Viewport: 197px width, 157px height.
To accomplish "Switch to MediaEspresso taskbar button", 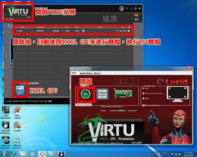I will tap(61, 154).
